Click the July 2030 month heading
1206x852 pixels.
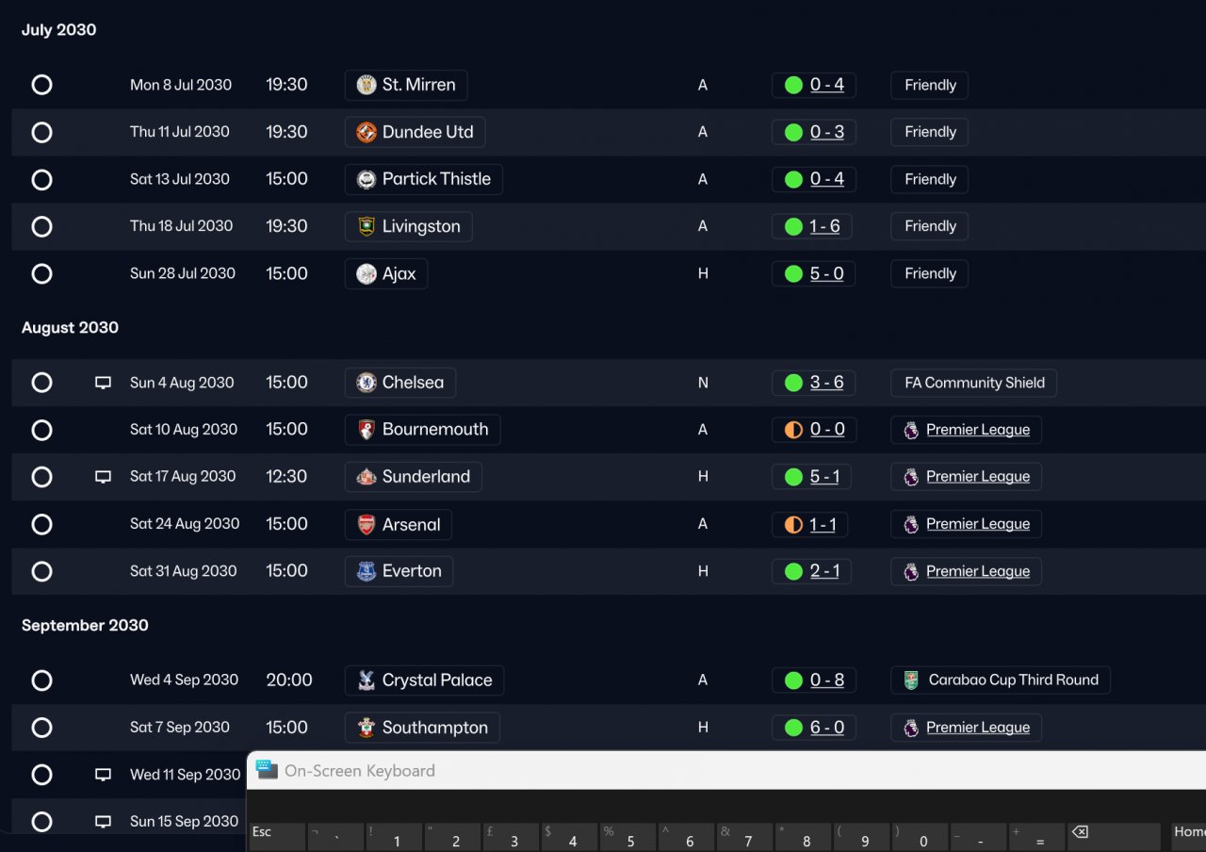[59, 30]
